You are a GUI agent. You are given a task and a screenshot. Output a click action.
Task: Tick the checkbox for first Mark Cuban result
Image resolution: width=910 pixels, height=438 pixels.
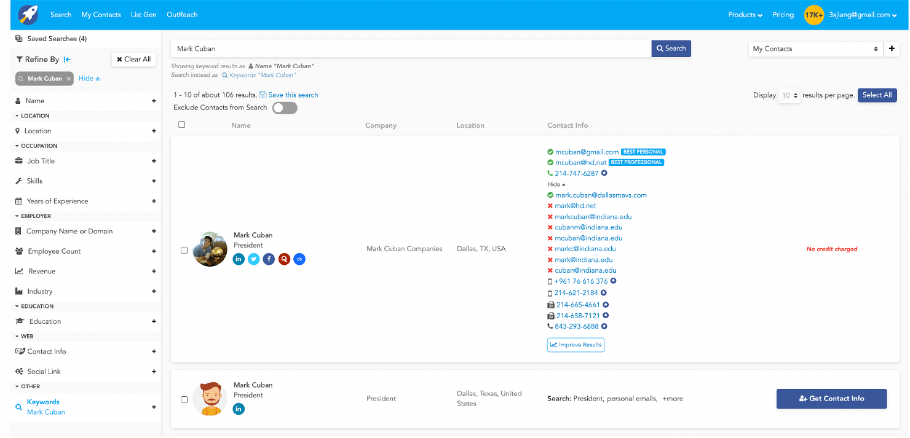(x=184, y=250)
